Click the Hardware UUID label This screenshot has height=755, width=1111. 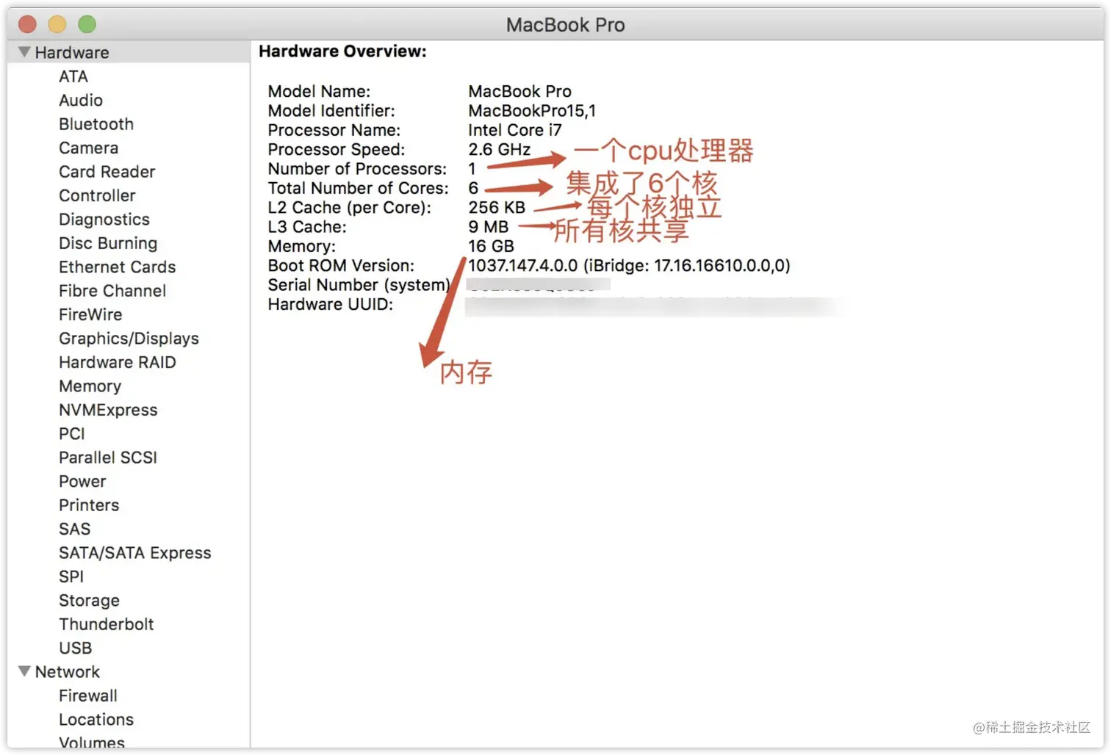pyautogui.click(x=331, y=304)
